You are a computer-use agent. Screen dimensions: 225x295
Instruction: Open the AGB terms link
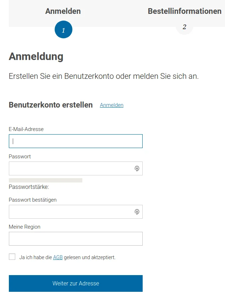pos(58,257)
